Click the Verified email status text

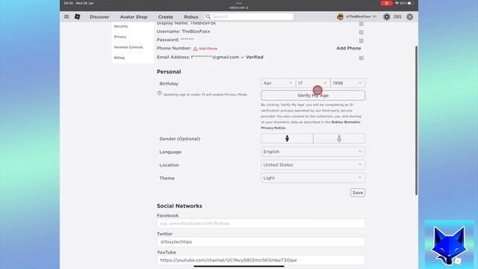(x=255, y=57)
